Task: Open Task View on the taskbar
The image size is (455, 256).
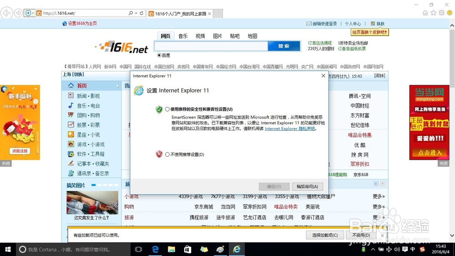Action: point(138,249)
